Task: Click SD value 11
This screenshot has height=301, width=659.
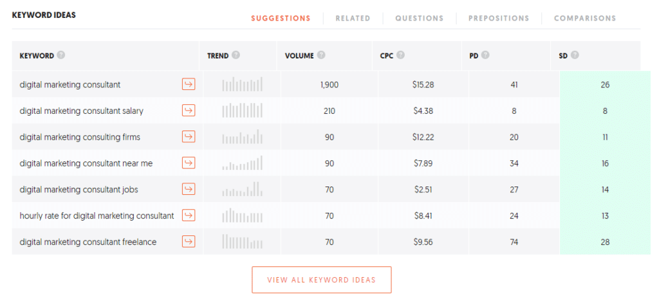Action: tap(605, 137)
